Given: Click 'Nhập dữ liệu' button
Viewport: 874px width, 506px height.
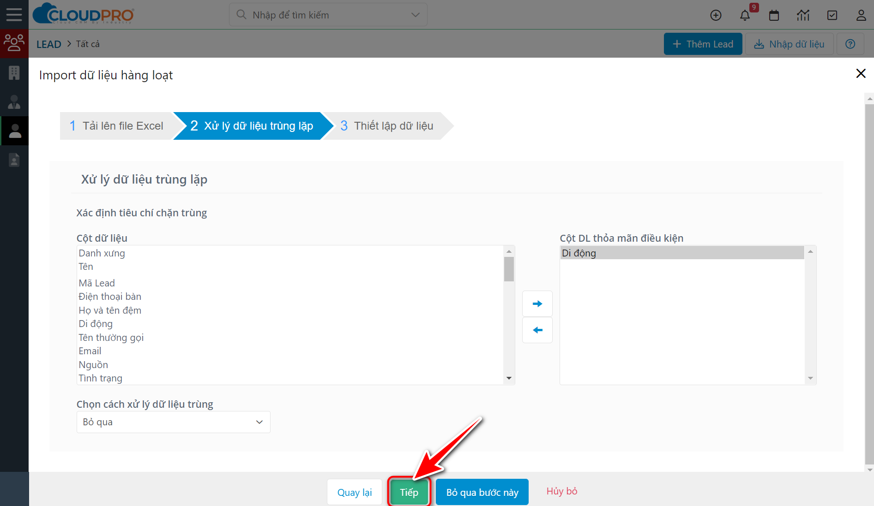Looking at the screenshot, I should point(789,44).
